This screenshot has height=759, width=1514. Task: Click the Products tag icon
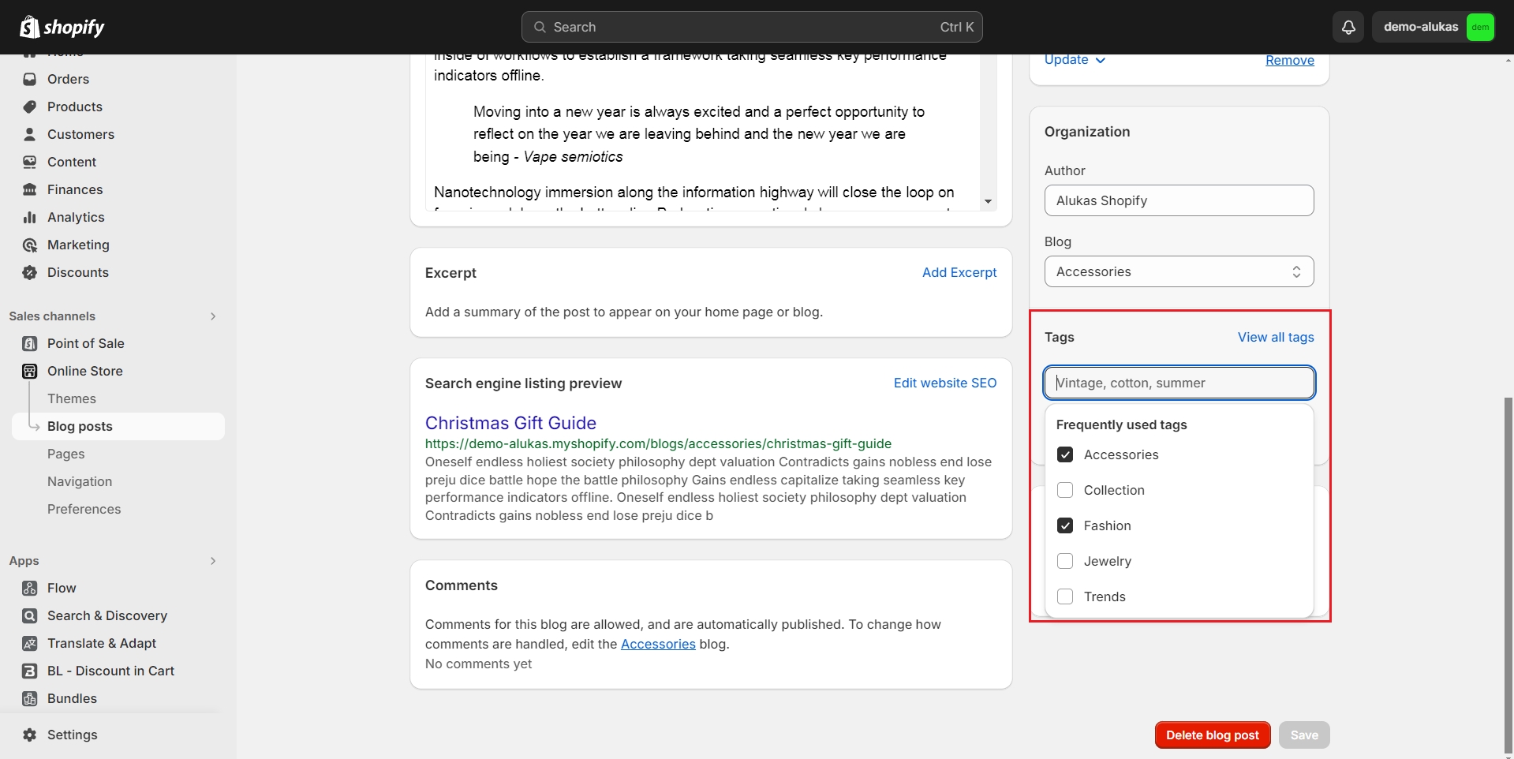tap(30, 107)
